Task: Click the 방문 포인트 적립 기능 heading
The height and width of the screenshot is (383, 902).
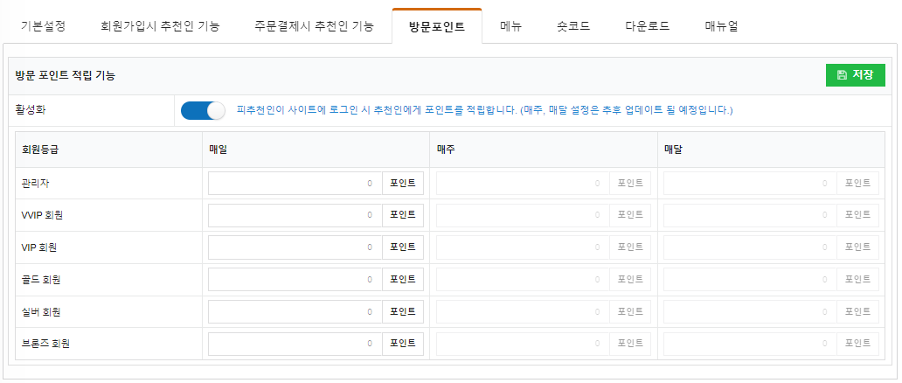Action: [x=65, y=75]
